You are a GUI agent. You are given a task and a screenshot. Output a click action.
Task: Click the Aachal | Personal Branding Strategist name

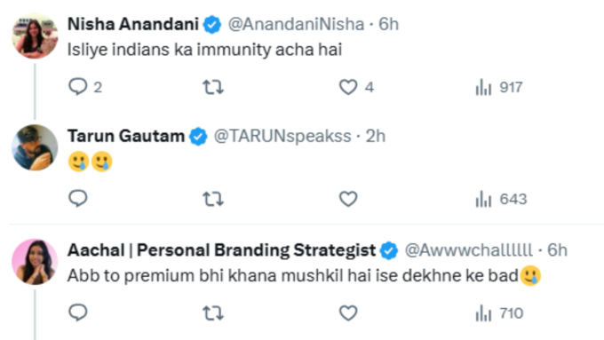pos(221,250)
